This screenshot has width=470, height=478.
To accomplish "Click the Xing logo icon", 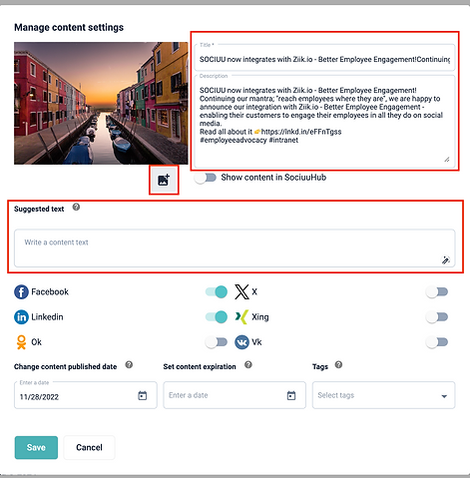I will pos(241,317).
